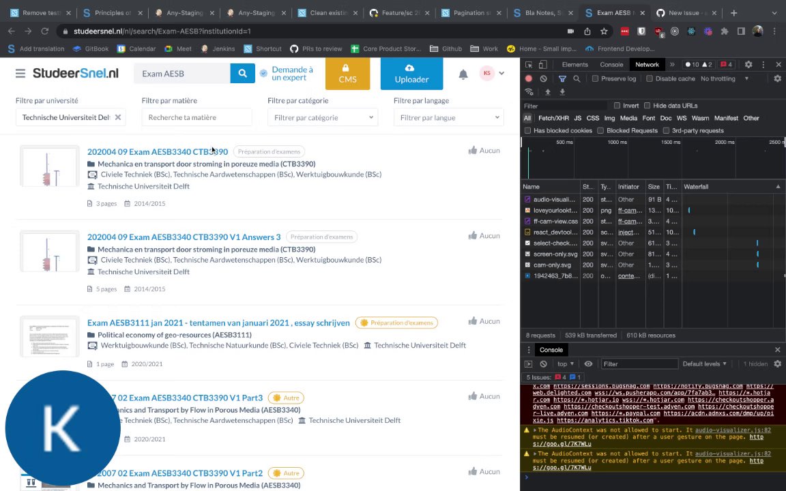Toggle the device toolbar icon in DevTools

pyautogui.click(x=543, y=65)
